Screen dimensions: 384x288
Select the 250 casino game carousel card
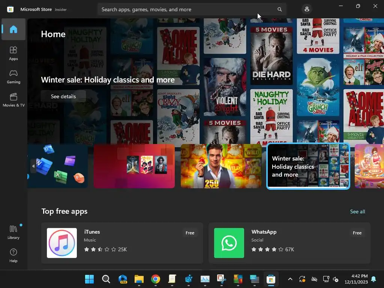click(221, 166)
